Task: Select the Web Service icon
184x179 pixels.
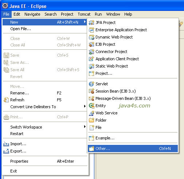Action: point(91,113)
